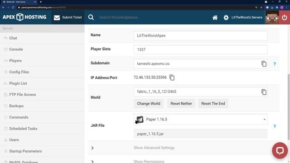Click the Player Slots field
This screenshot has width=290, height=163.
click(200, 49)
